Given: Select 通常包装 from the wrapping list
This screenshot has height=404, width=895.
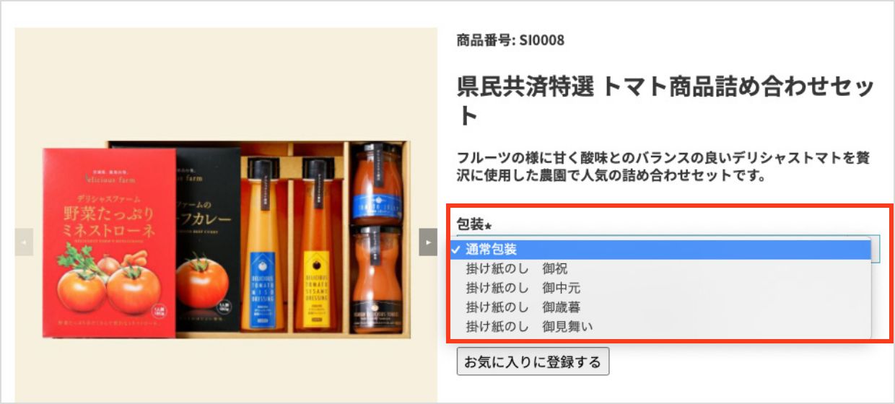Looking at the screenshot, I should [660, 250].
